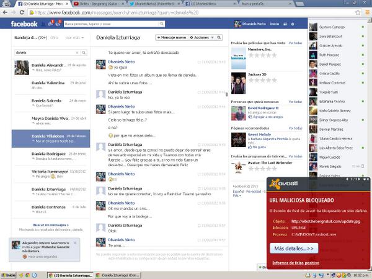The width and height of the screenshot is (372, 279).
Task: Open chat with Ruth Marquez
Action: point(337,55)
